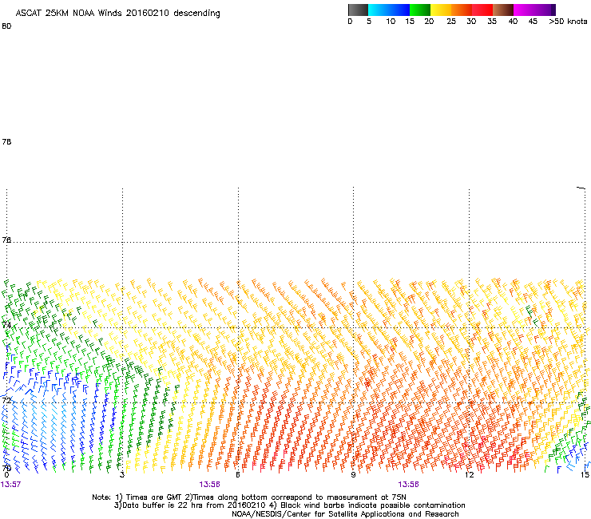The height and width of the screenshot is (519, 591).
Task: Click the 3 longitude axis label
Action: (122, 474)
